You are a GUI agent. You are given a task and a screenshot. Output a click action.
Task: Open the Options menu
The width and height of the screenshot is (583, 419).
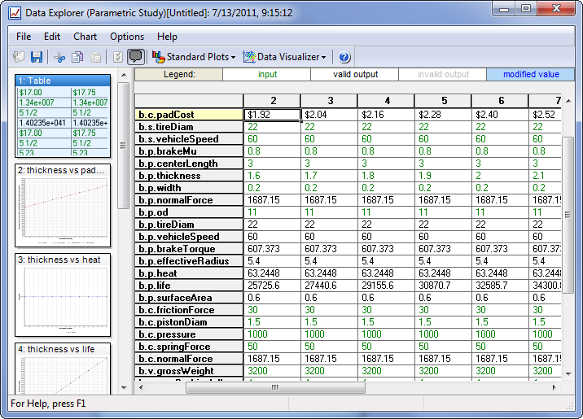[127, 37]
